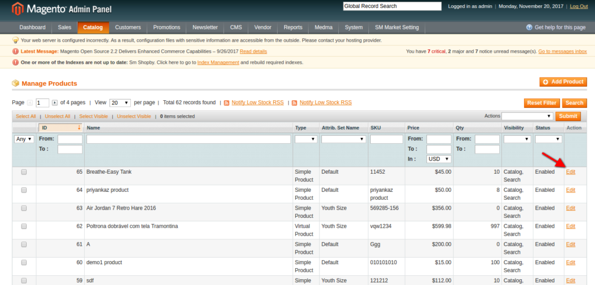595x285 pixels.
Task: Click the Global Record Search field
Action: (392, 6)
